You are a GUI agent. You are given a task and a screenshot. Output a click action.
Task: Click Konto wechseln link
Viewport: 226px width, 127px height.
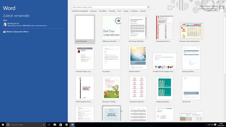point(213,11)
